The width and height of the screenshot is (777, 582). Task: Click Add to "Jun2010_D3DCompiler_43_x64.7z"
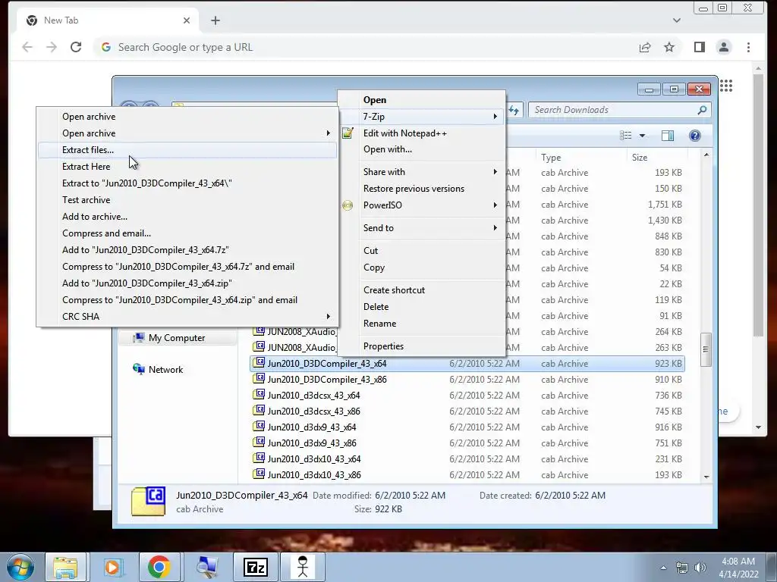(187, 250)
